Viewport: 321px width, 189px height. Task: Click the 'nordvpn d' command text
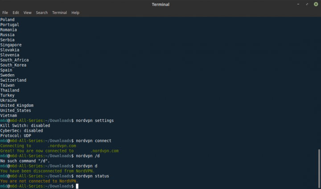pos(86,166)
